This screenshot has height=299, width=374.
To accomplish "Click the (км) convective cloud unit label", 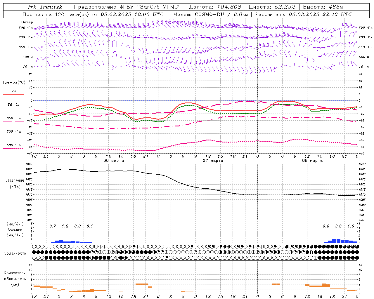I will tap(15, 284).
